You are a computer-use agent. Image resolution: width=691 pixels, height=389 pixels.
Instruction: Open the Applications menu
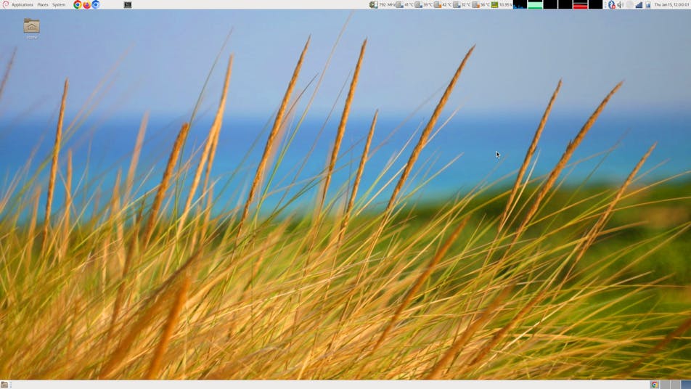tap(22, 4)
